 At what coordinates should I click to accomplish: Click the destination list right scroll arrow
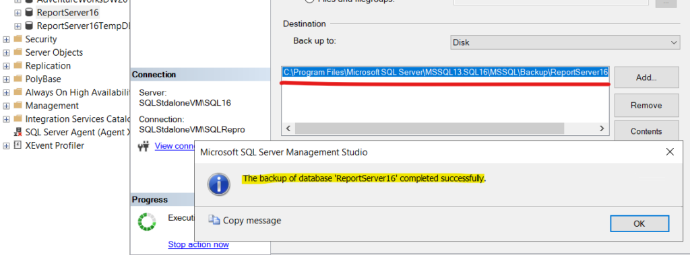click(602, 129)
